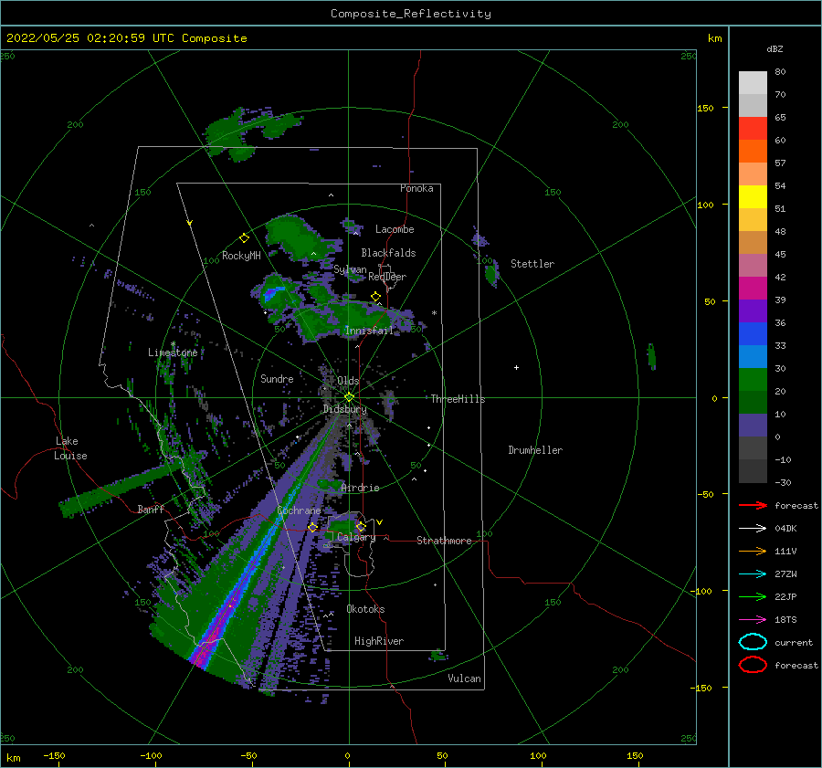Click the Sundre town label
Image resolution: width=822 pixels, height=768 pixels.
pyautogui.click(x=277, y=378)
